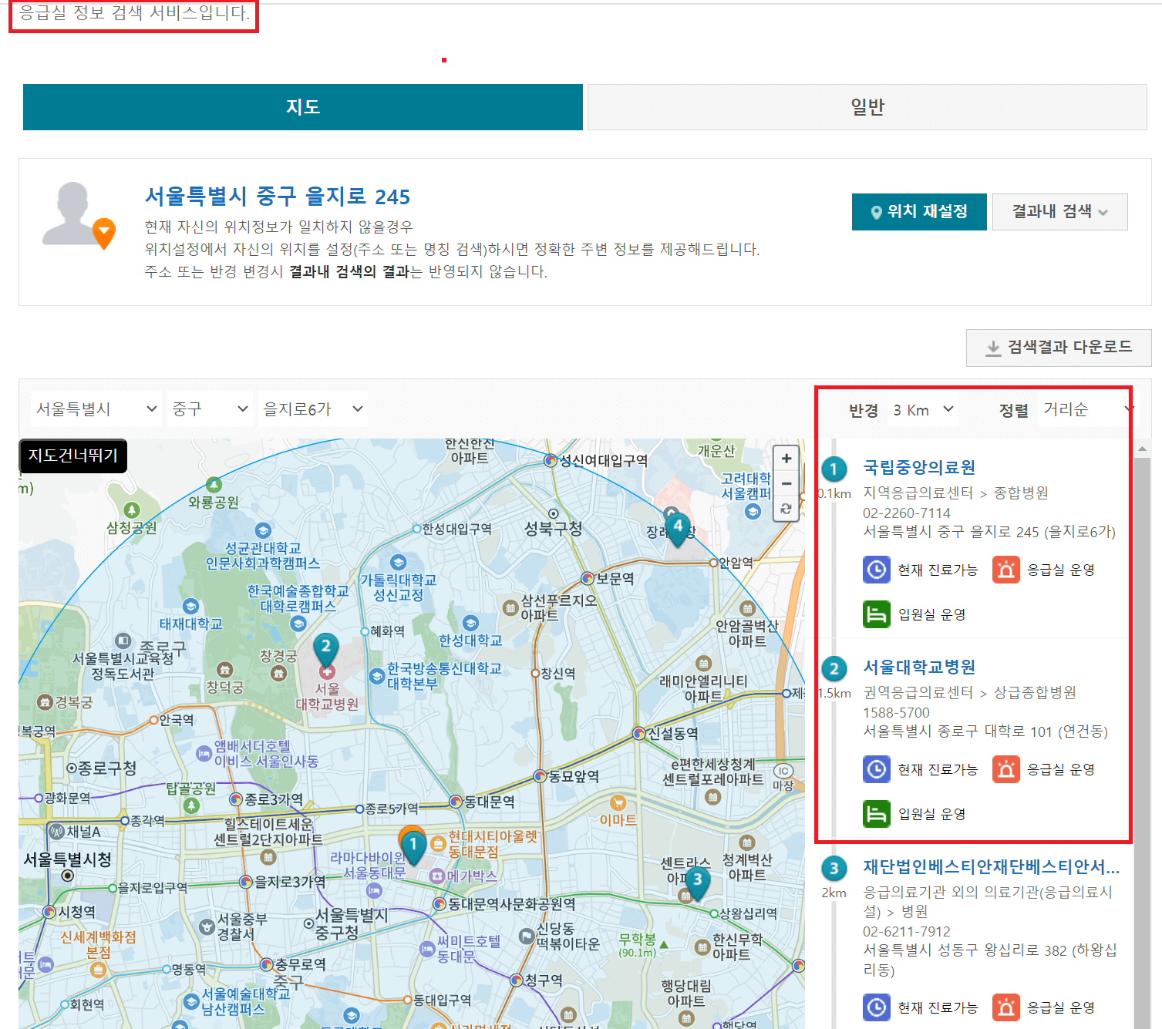Open the 서울특별시 city dropdown
Image resolution: width=1162 pixels, height=1029 pixels.
(x=97, y=409)
